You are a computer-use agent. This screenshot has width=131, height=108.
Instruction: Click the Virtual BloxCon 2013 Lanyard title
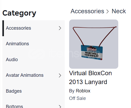point(90,78)
